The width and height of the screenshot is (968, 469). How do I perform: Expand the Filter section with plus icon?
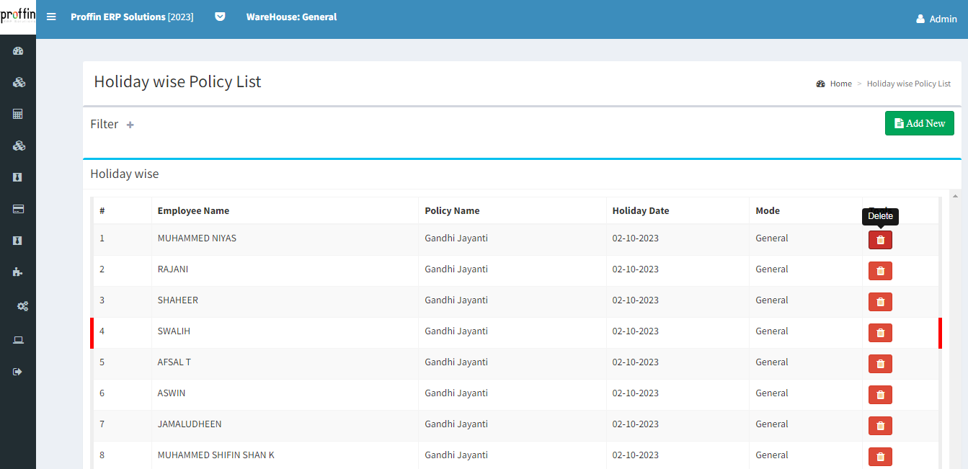pyautogui.click(x=130, y=125)
